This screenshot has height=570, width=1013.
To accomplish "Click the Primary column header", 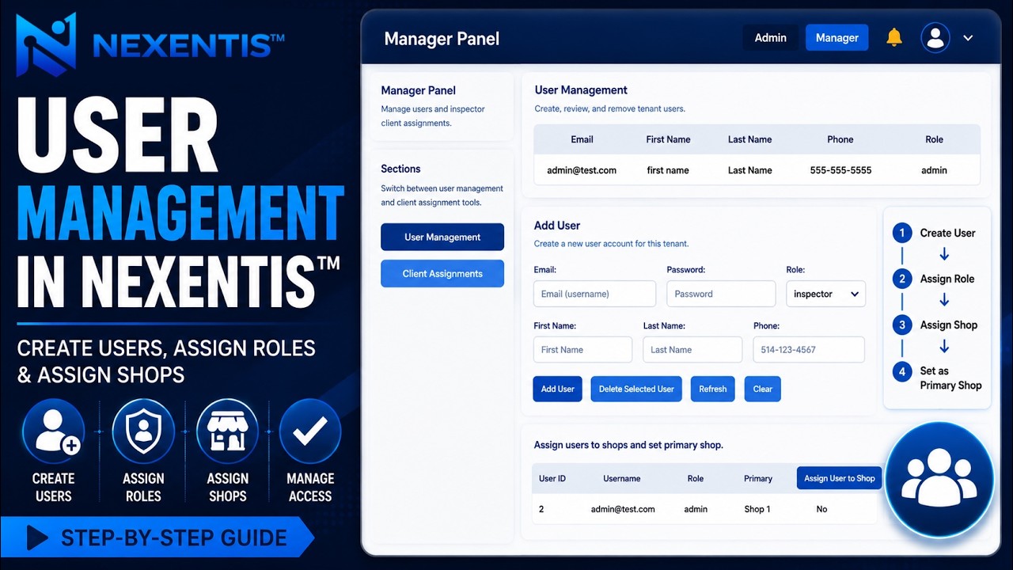I will point(758,478).
